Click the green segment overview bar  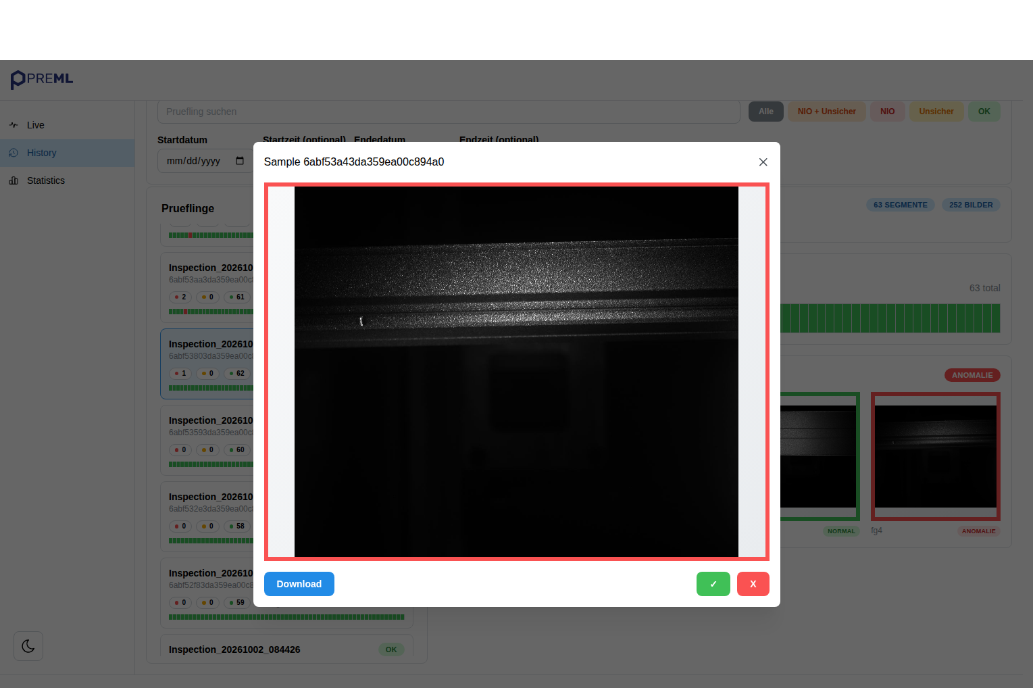(x=890, y=318)
